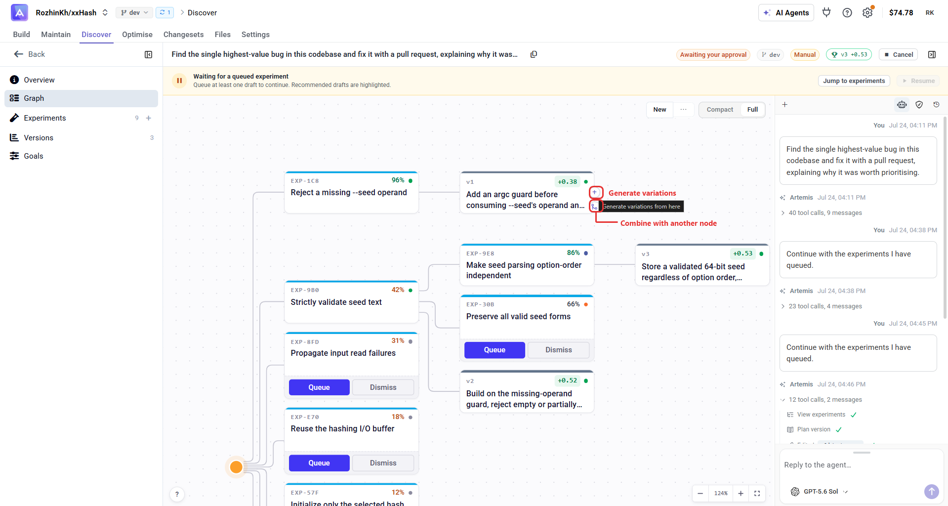Switch graph to Compact view

pos(720,110)
